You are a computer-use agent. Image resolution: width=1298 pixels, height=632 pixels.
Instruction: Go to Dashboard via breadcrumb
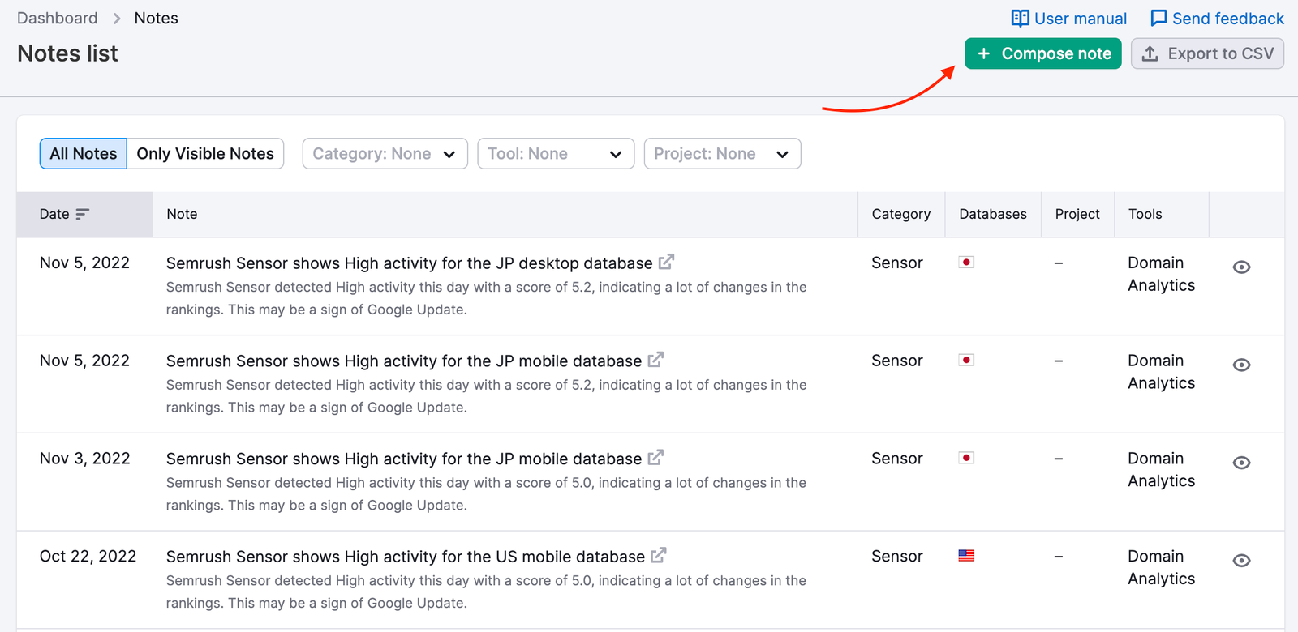tap(58, 19)
